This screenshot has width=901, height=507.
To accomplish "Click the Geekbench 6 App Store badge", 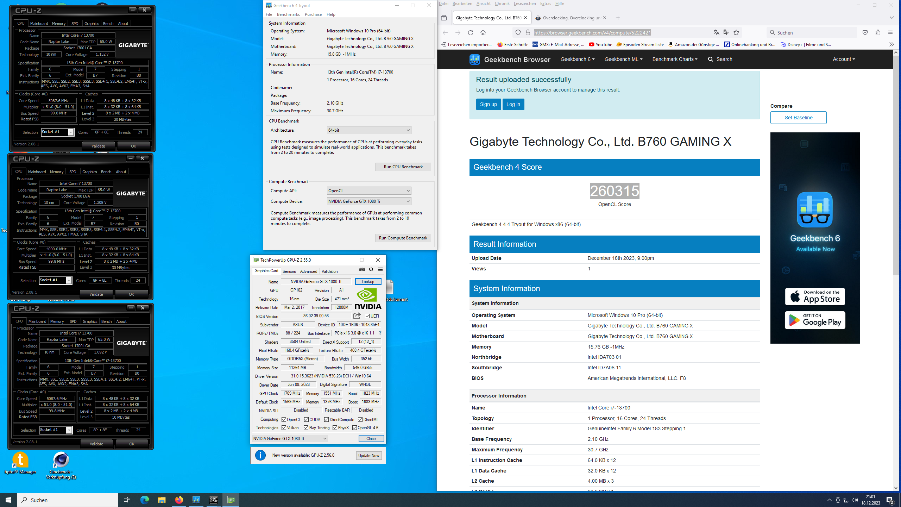I will [815, 296].
